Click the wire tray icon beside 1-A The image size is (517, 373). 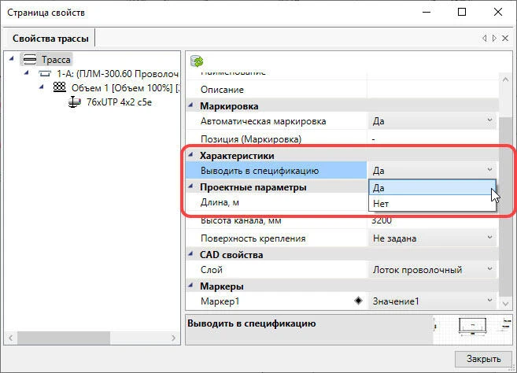(x=44, y=73)
